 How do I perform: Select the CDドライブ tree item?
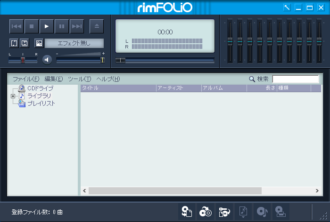40,88
